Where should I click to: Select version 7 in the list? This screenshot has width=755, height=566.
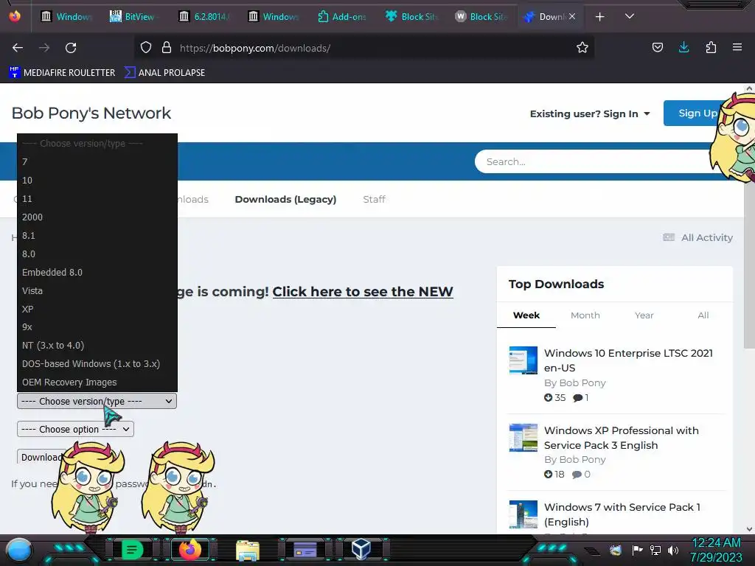pos(97,161)
